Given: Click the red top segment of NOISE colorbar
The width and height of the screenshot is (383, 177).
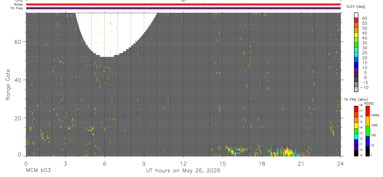Looking at the screenshot, I should click(367, 111).
